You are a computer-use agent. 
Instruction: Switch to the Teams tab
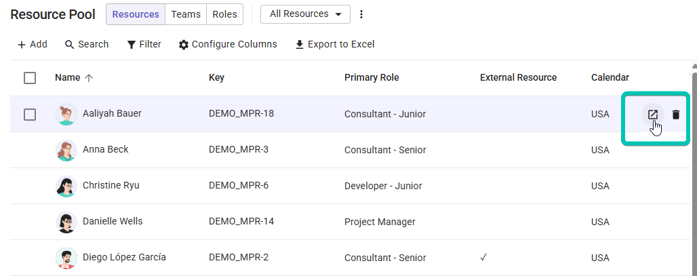[186, 14]
